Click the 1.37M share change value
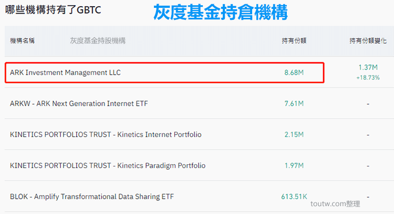The image size is (394, 214). coord(368,67)
